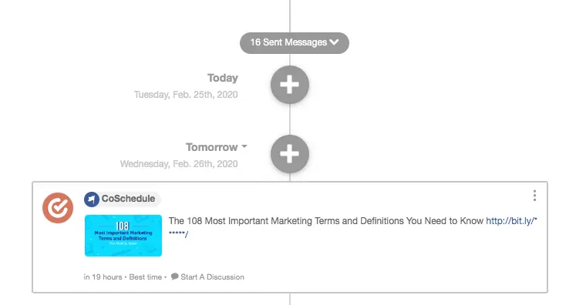This screenshot has height=305, width=586.
Task: Click the plus button next to Today
Action: (x=290, y=85)
